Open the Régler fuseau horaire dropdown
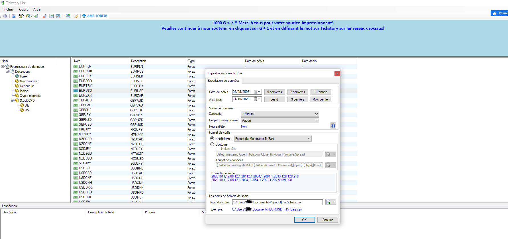 [280, 120]
